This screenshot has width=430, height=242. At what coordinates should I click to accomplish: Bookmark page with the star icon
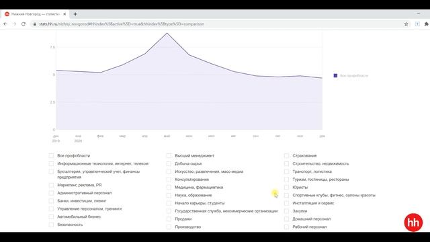406,24
